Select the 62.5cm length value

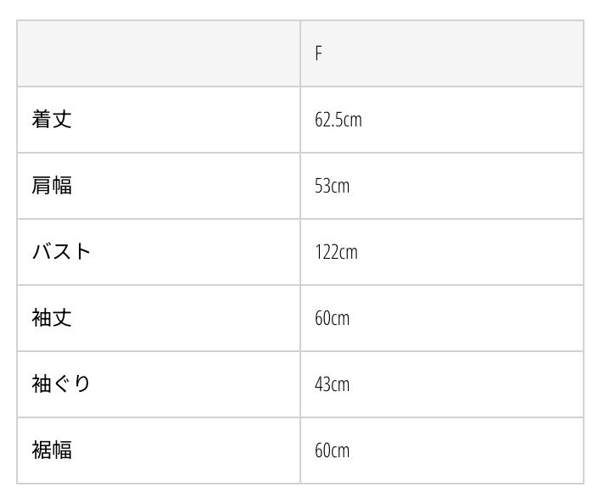tap(338, 120)
